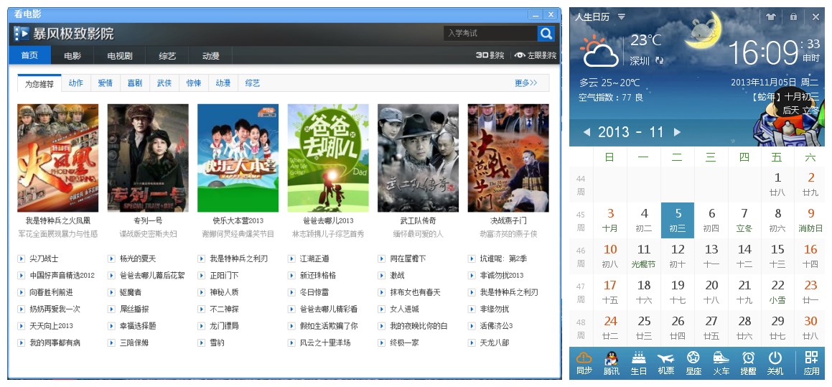Go to previous month arrow

586,132
